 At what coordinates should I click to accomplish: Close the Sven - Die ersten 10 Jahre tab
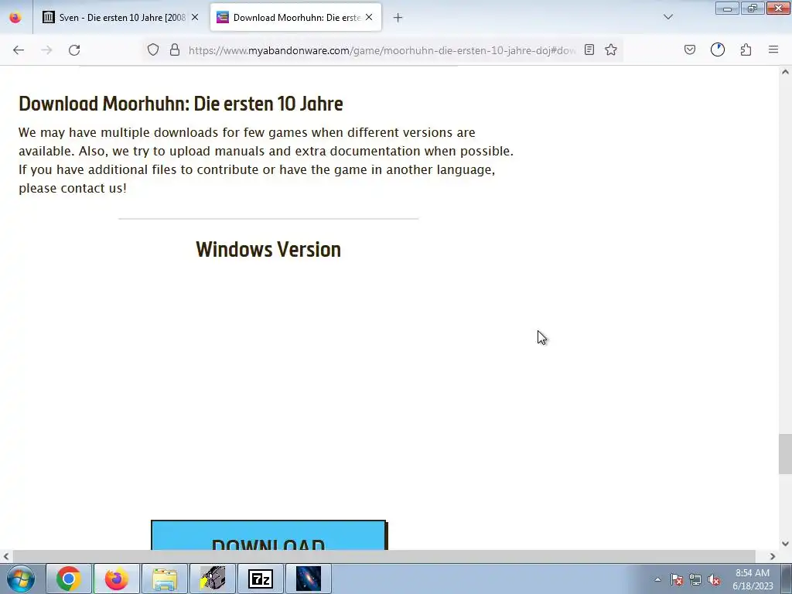pyautogui.click(x=195, y=17)
